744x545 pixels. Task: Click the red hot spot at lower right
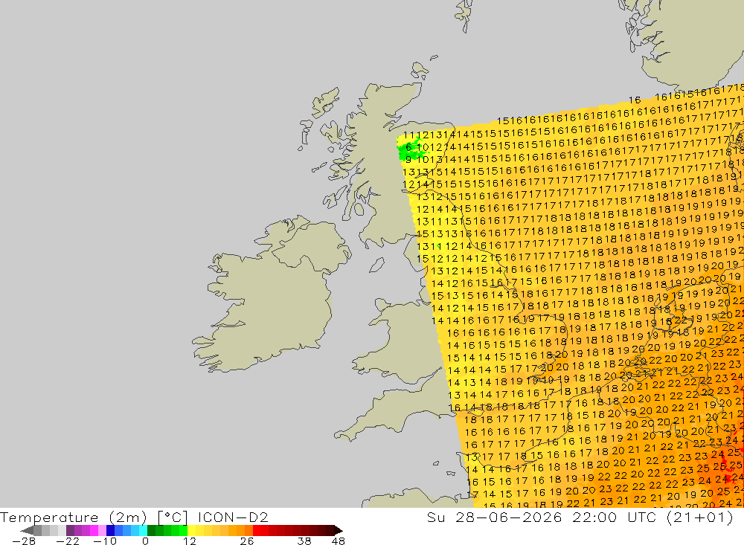(726, 467)
